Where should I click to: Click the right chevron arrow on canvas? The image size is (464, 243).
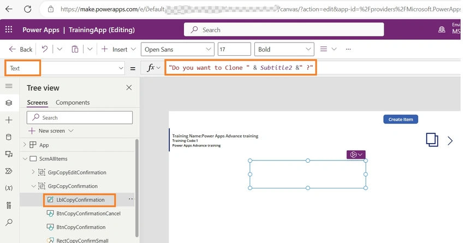450,141
